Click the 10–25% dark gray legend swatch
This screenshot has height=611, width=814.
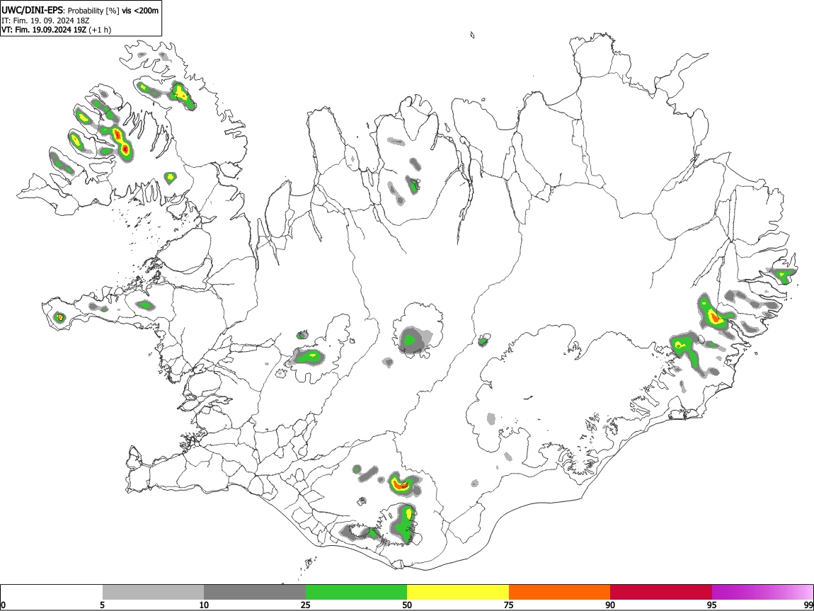[255, 593]
